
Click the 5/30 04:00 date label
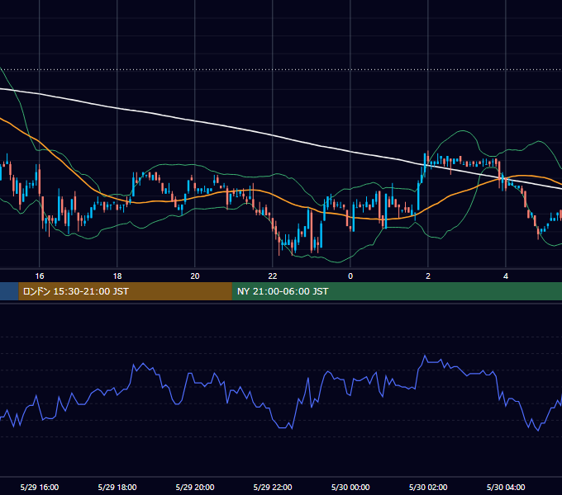click(505, 487)
